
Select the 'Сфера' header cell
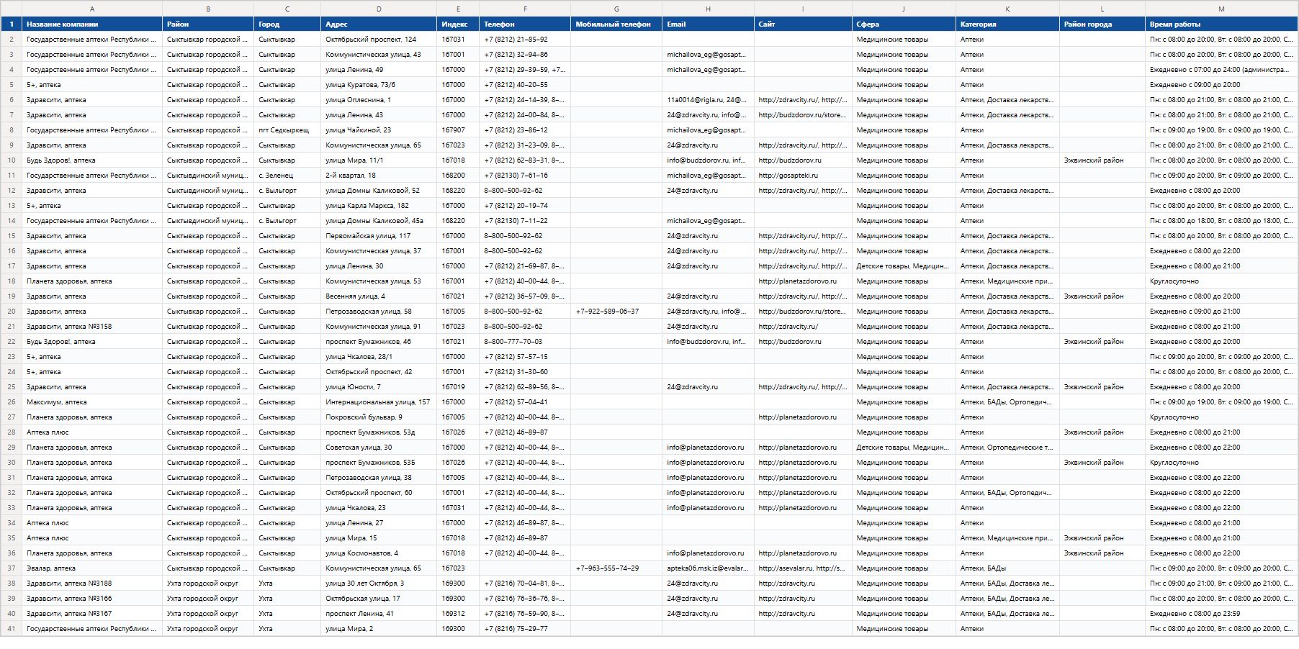point(904,24)
